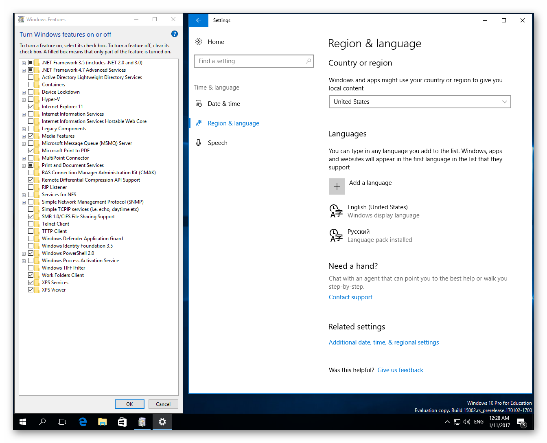Launch Microsoft Edge from the taskbar

83,422
